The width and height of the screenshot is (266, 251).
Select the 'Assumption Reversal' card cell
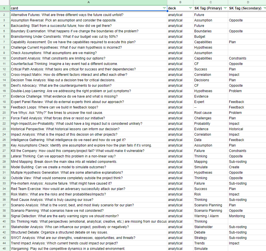(89, 20)
